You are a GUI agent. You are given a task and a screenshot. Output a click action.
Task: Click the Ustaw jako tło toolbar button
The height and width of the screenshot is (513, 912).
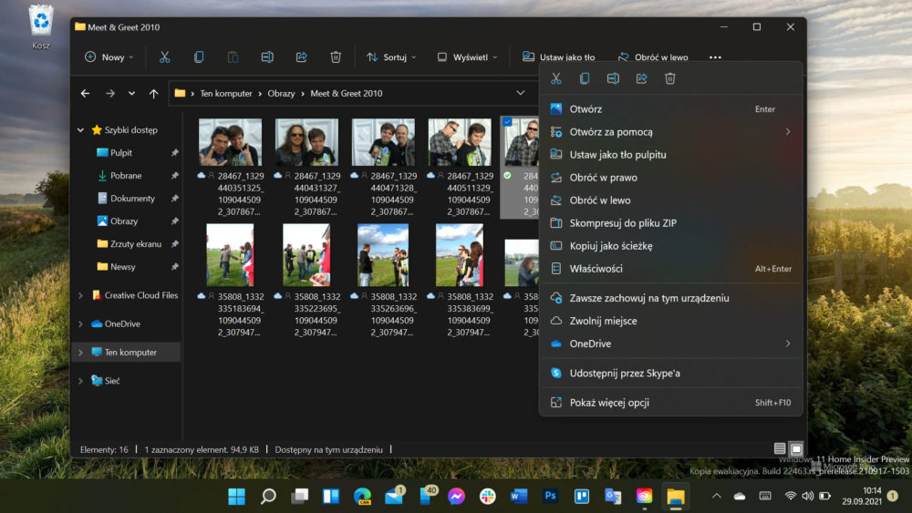click(558, 56)
